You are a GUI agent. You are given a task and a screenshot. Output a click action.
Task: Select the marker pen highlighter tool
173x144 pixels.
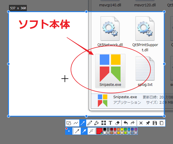[97, 123]
